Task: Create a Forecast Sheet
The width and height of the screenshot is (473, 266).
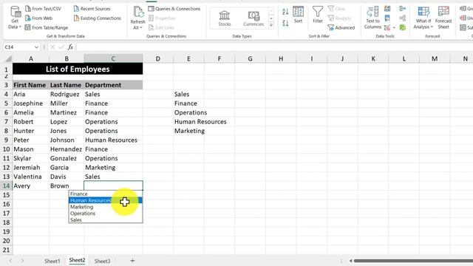Action: (x=443, y=18)
